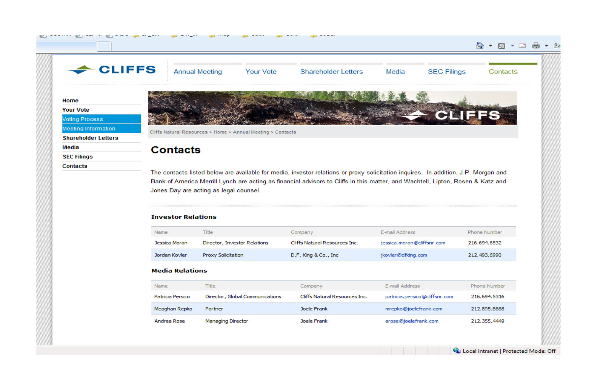
Task: Click 'D.F. King & Co., Inc' company cell
Action: coord(314,255)
